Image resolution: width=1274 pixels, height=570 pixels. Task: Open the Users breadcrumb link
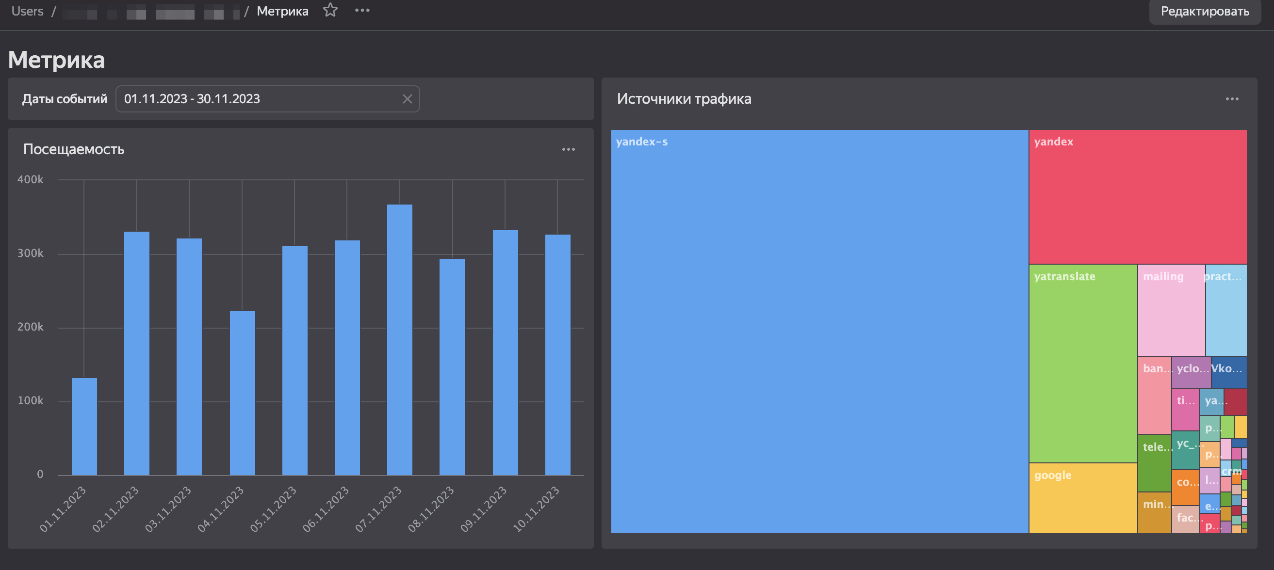(x=27, y=11)
